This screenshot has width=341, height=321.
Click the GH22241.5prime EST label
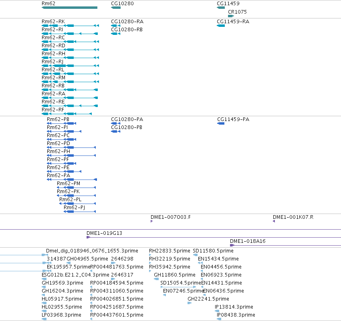pos(208,299)
